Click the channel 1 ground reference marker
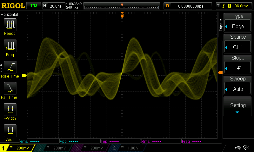This screenshot has height=152, width=254. coord(24,76)
